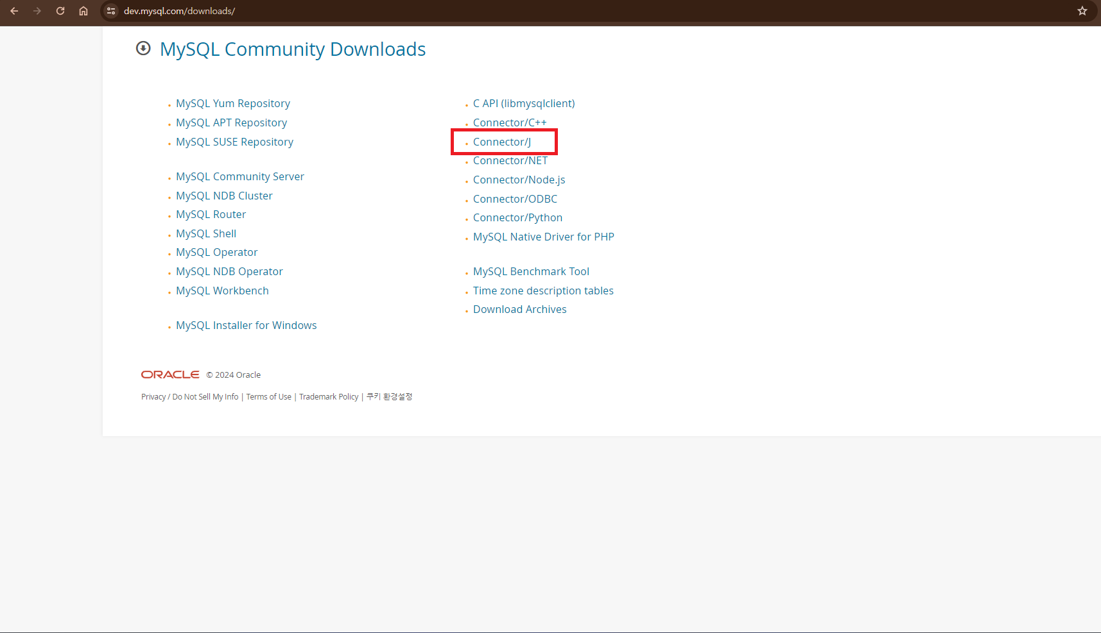Open Privacy / Do Not Sell My Info link
The height and width of the screenshot is (633, 1101).
(x=189, y=397)
